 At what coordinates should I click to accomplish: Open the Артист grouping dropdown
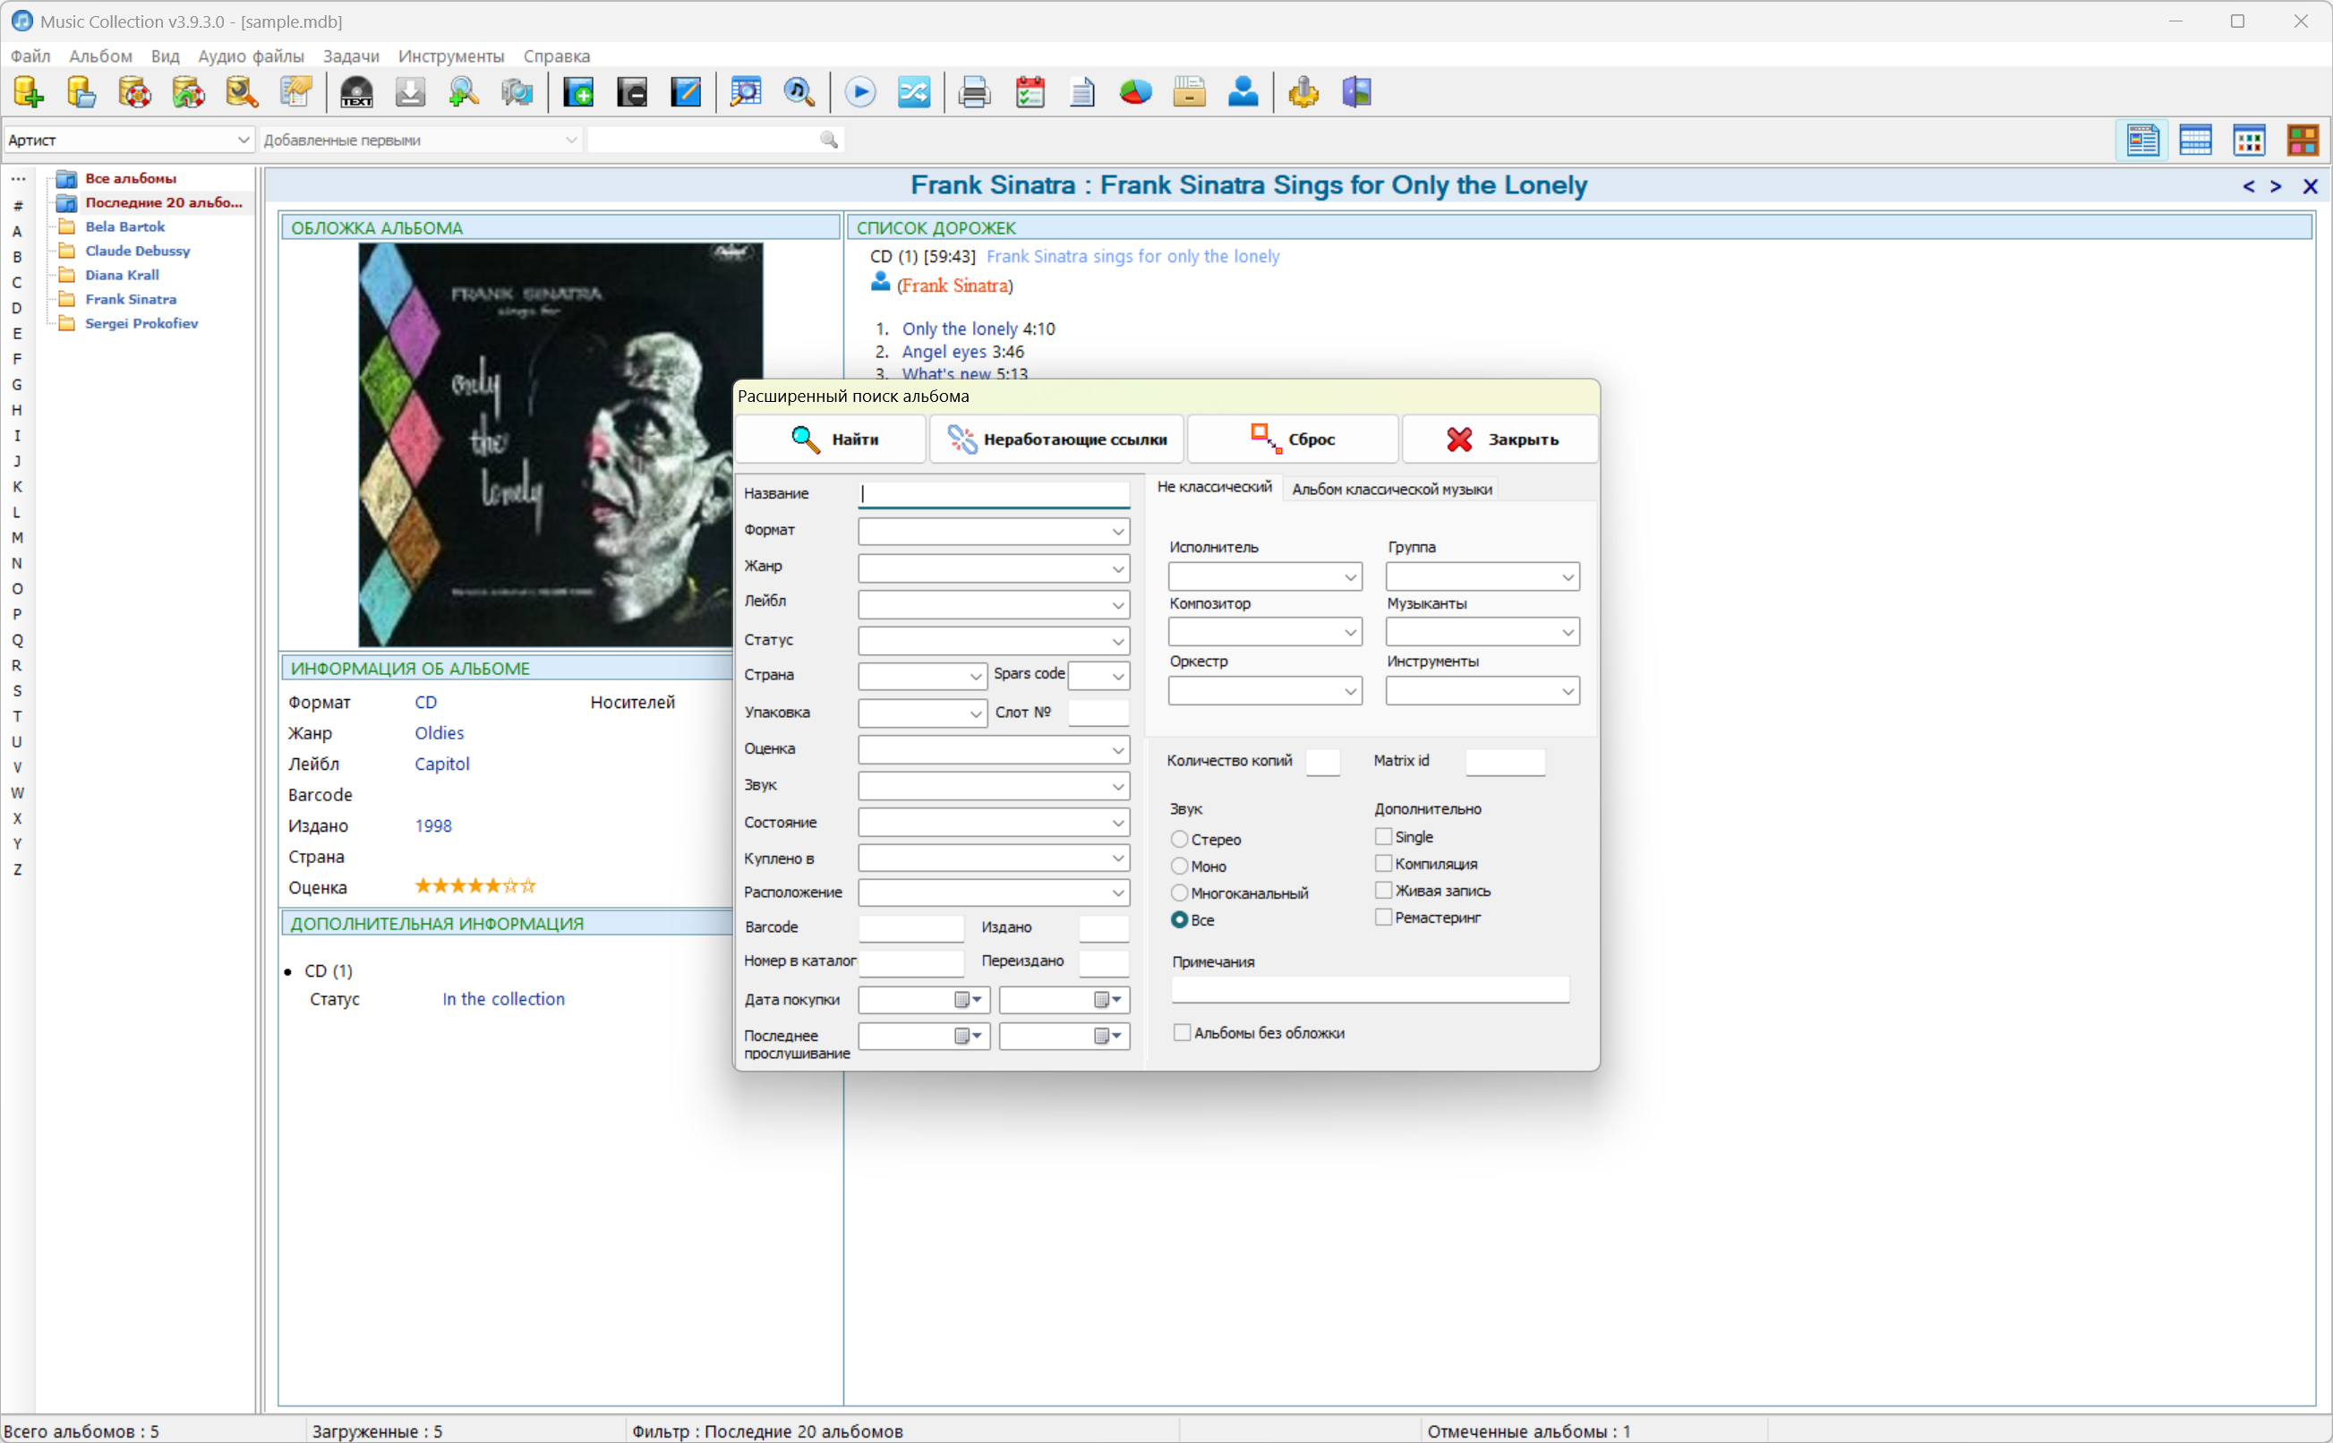(x=243, y=141)
